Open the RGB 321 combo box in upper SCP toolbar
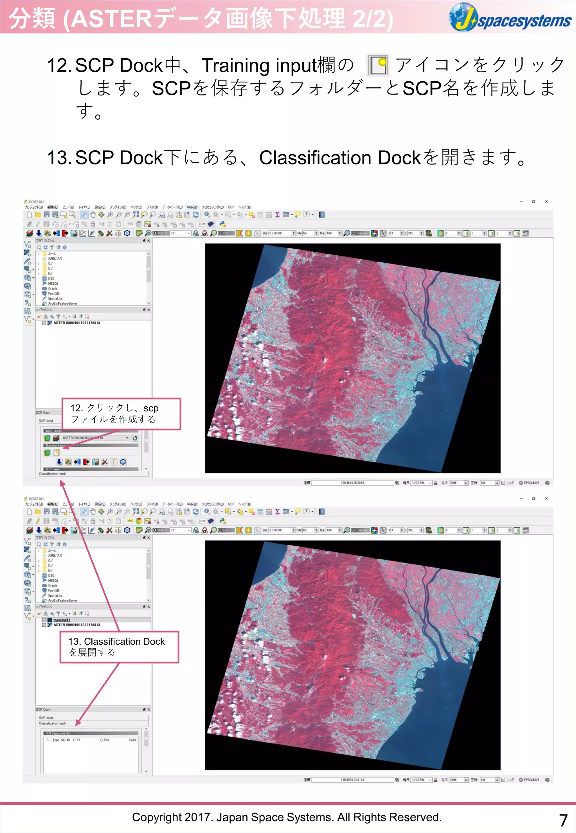The width and height of the screenshot is (576, 833). point(181,233)
